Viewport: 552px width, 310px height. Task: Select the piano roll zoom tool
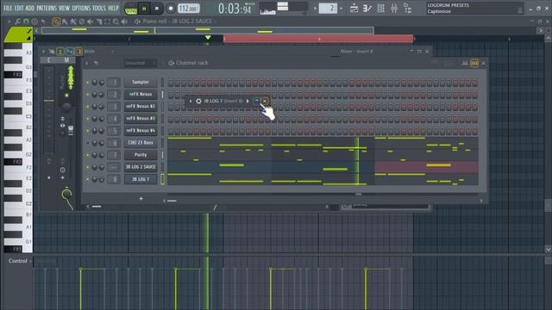tap(116, 22)
